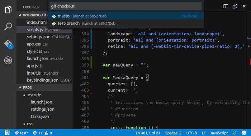The width and height of the screenshot is (251, 136).
Task: Click the EXPLORER panel title
Action: click(31, 7)
